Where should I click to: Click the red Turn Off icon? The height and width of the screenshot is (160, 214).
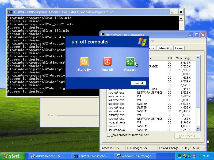(x=107, y=62)
